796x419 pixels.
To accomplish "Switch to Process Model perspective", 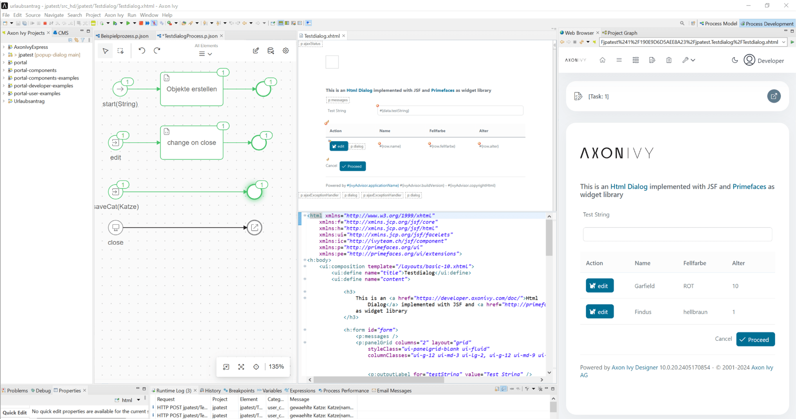I will click(x=718, y=23).
